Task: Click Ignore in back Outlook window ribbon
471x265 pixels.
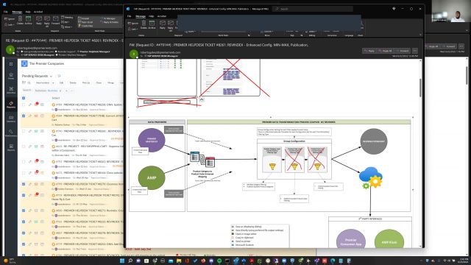Action: tap(10, 18)
